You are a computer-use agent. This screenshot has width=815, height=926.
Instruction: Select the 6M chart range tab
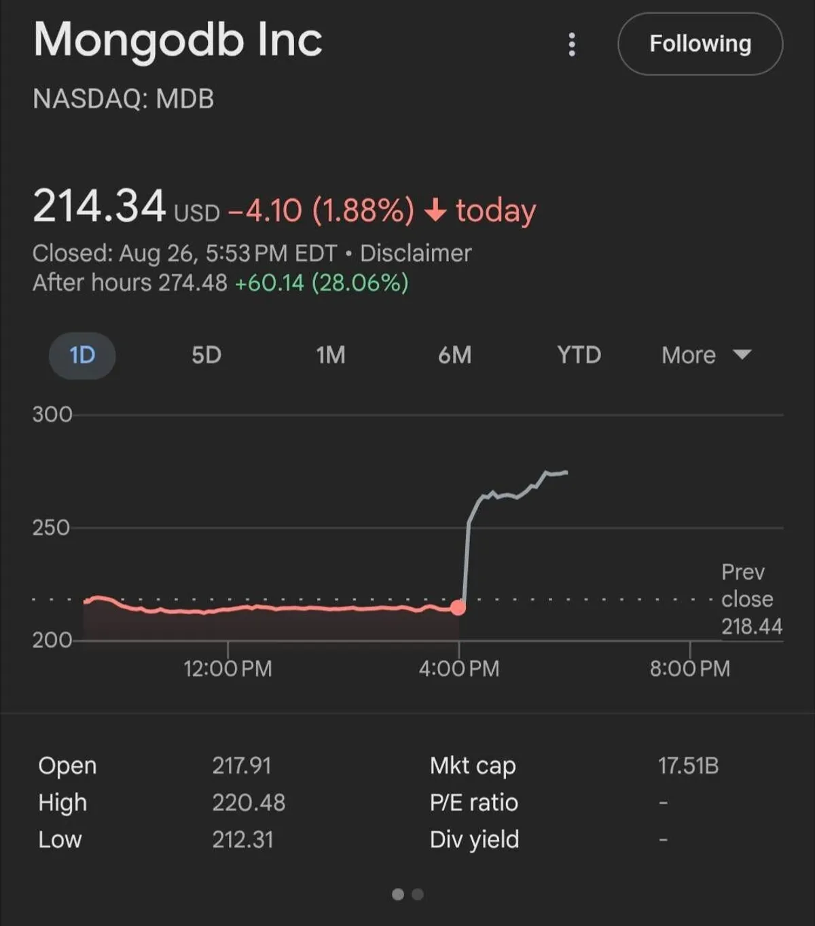454,355
